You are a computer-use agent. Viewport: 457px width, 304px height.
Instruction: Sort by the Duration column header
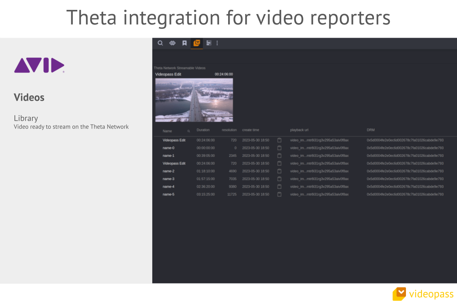pos(203,130)
